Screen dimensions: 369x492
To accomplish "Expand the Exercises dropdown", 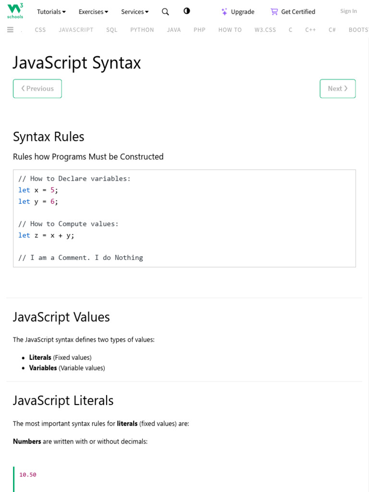I will pos(93,12).
